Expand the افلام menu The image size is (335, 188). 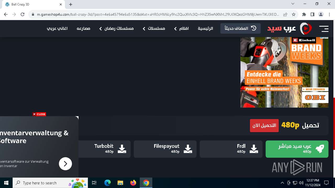(x=181, y=28)
